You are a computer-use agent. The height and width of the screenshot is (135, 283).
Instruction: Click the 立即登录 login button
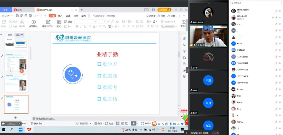pyautogui.click(x=164, y=10)
